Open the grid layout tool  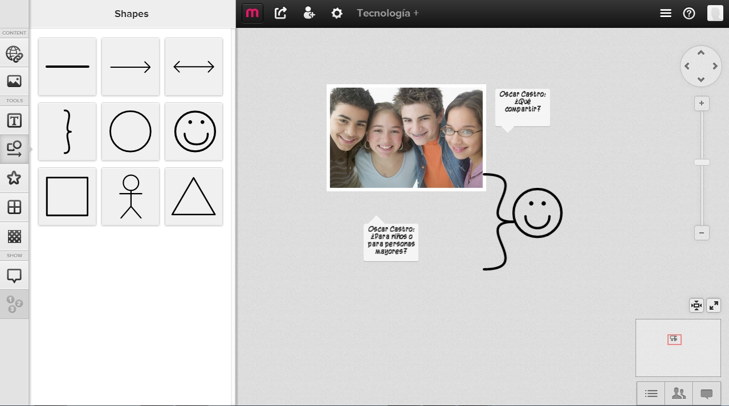[14, 207]
